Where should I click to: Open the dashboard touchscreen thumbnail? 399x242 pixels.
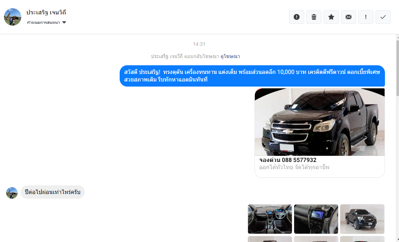point(316,219)
